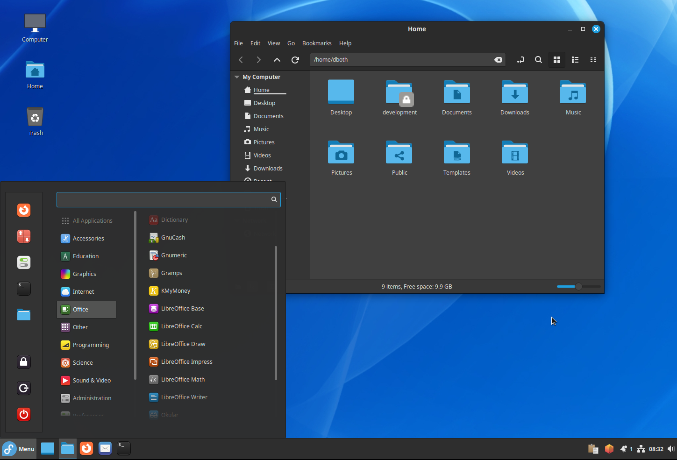
Task: Open the development folder
Action: click(399, 98)
